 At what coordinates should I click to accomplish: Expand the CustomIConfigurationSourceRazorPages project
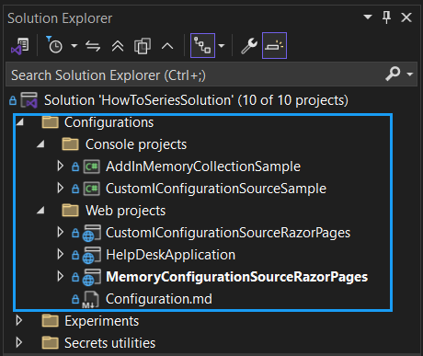[x=61, y=233]
